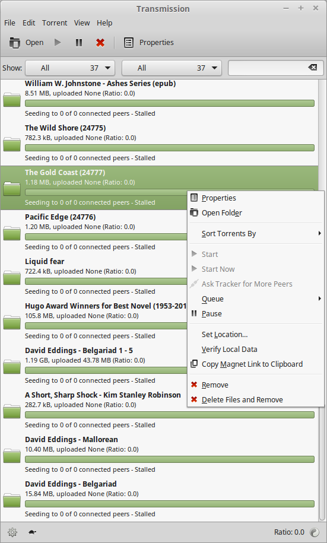Screen dimensions: 327x543
Task: Choose Open Folder in the context menu
Action: tap(256, 213)
